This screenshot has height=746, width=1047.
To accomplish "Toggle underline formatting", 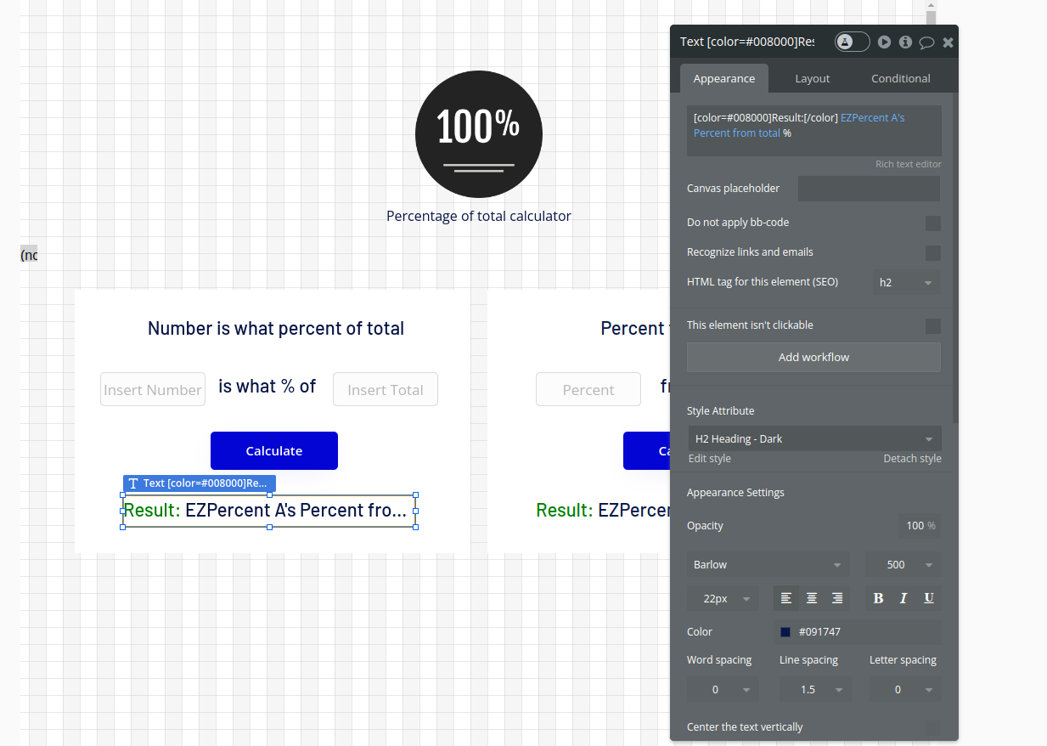I will click(x=929, y=598).
